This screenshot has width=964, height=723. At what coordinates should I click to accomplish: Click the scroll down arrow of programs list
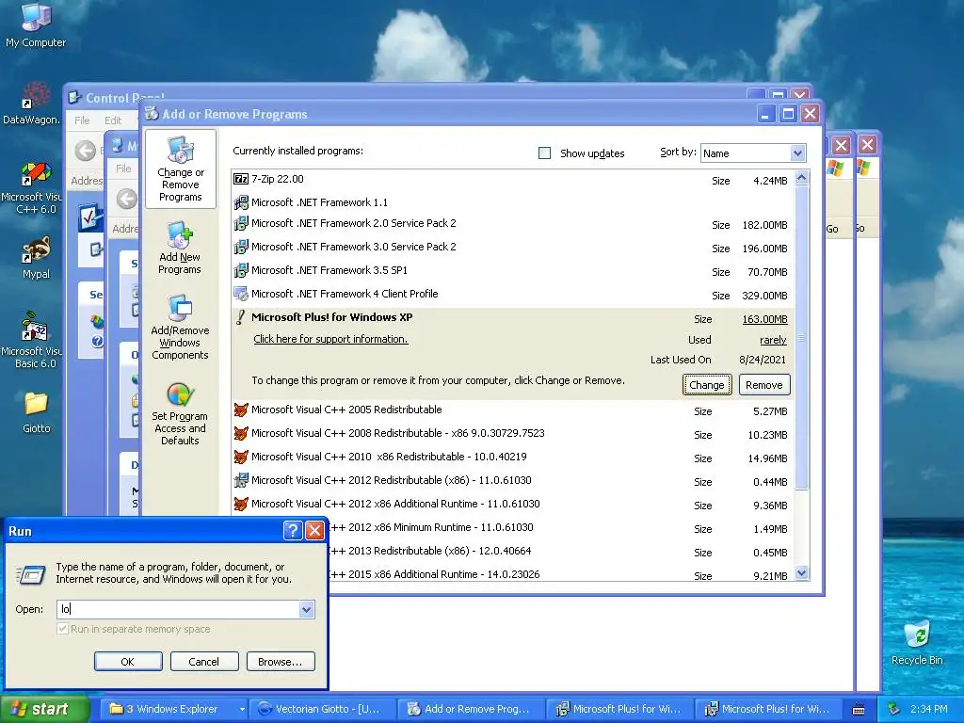801,573
